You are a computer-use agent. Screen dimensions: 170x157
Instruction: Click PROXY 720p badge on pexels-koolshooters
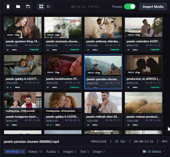(53, 73)
